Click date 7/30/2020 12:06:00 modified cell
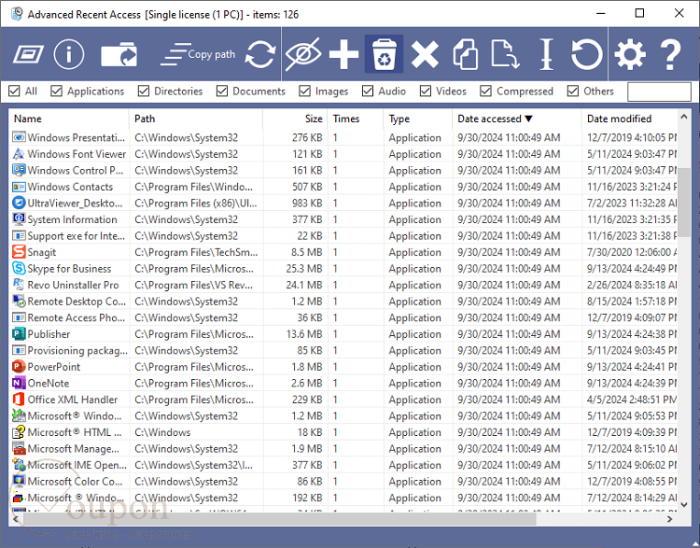The image size is (700, 548). click(631, 252)
